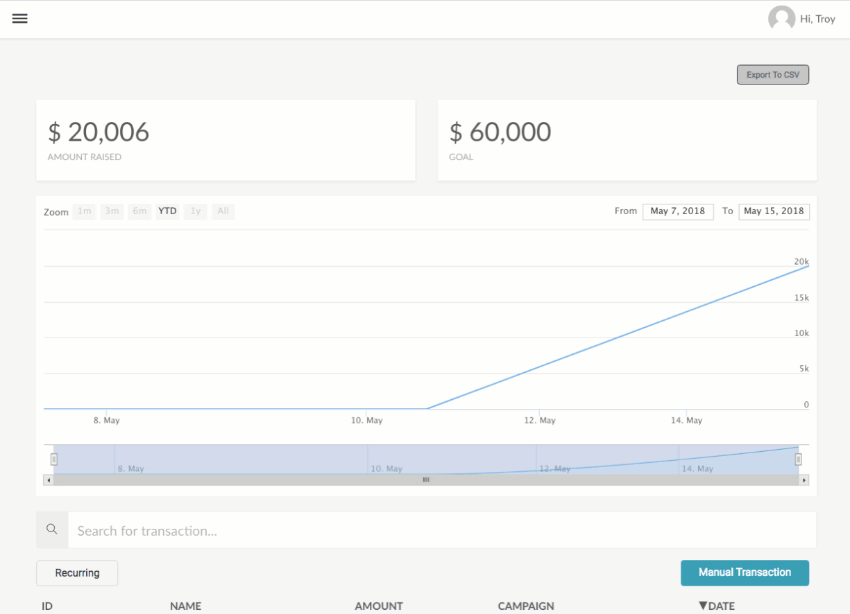Click the navigator left scroll arrow
850x614 pixels.
click(48, 480)
